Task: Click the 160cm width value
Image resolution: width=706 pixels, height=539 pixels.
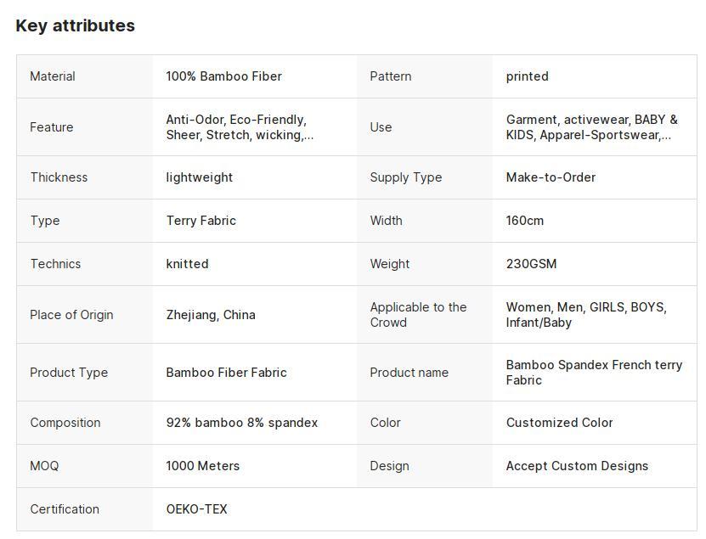Action: tap(525, 221)
